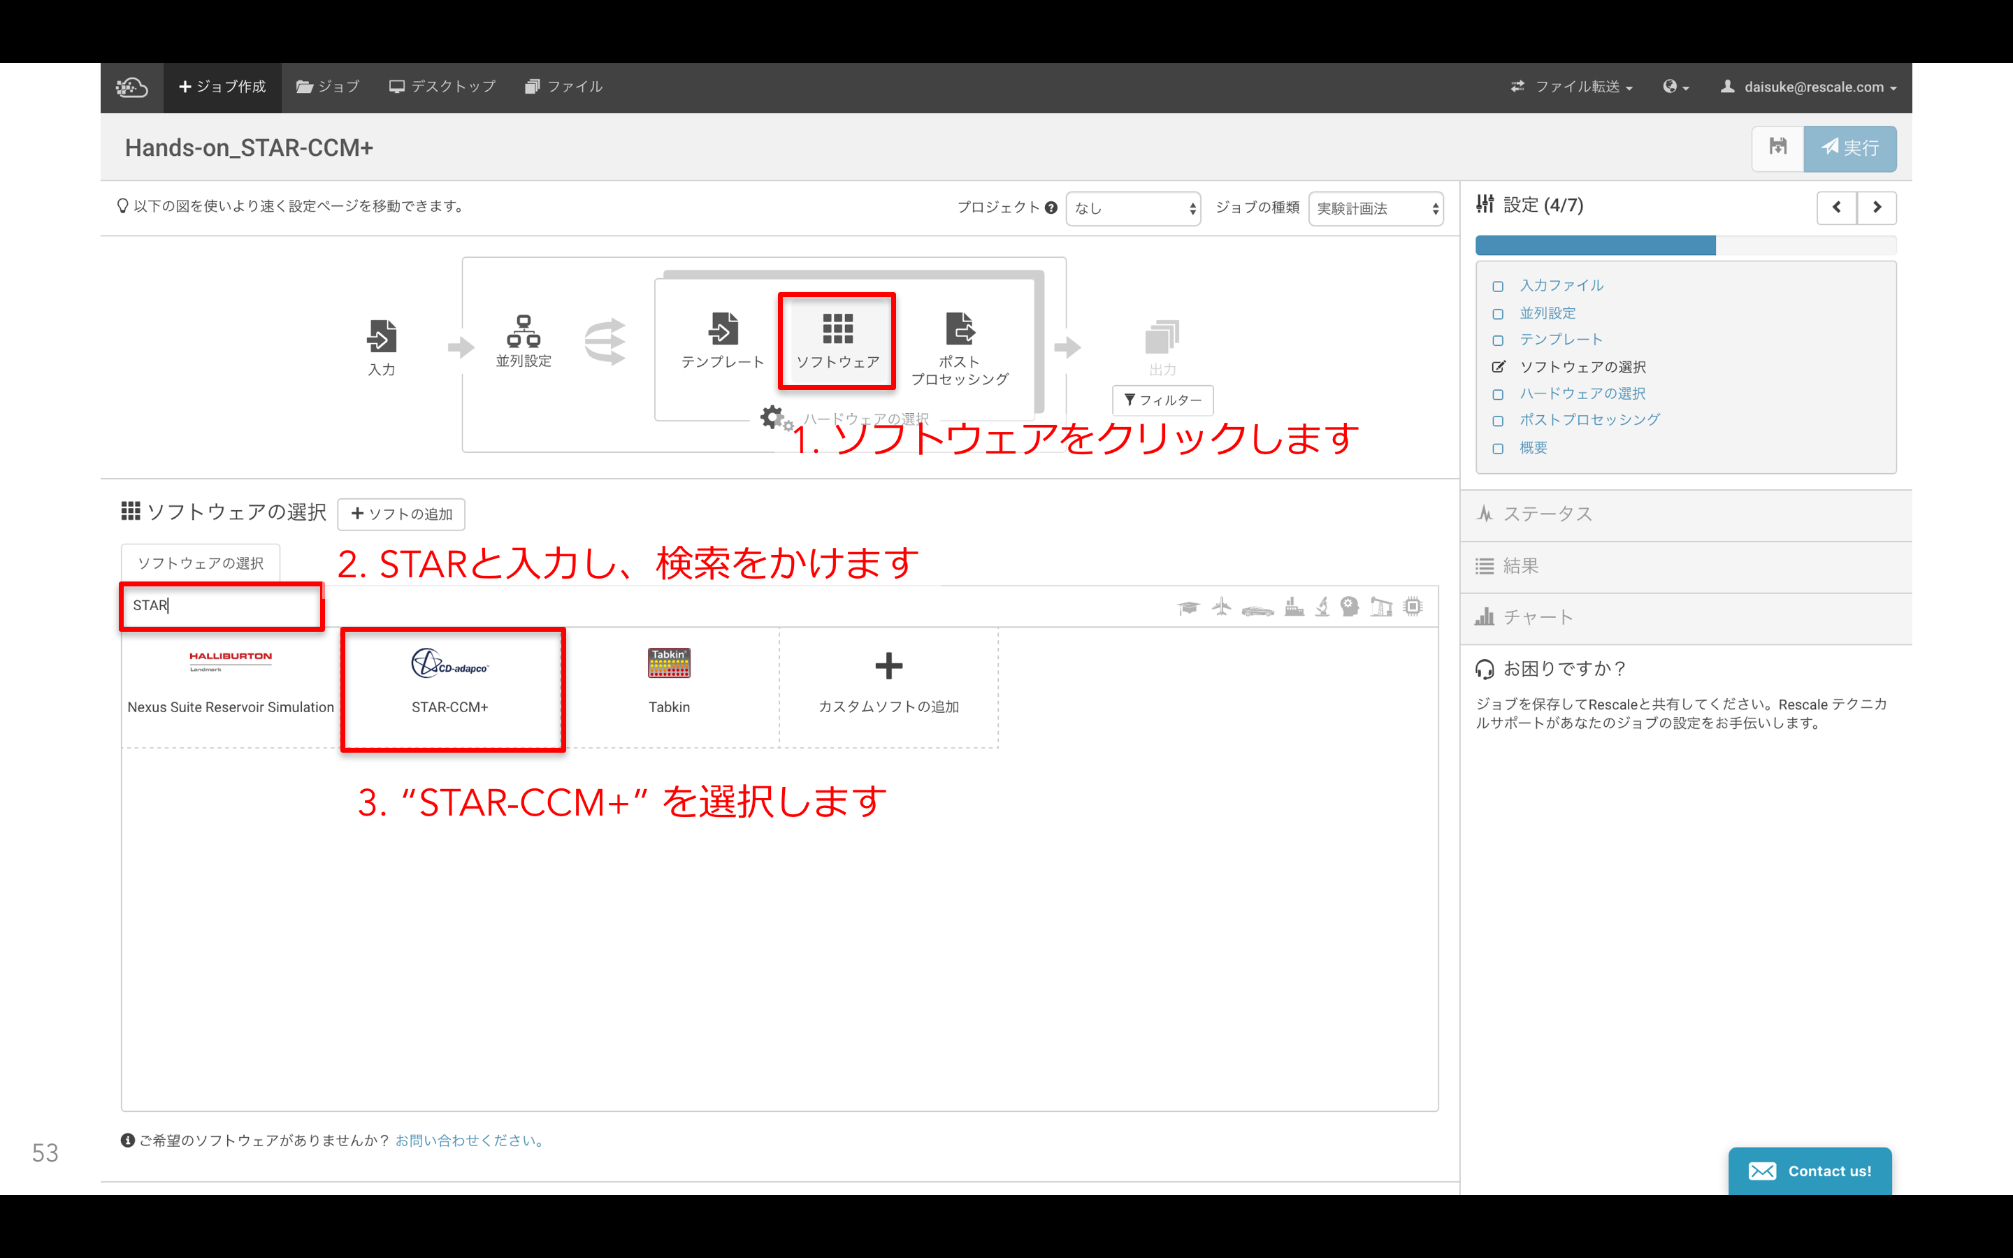Click the save job floppy disk icon
Screen dimensions: 2013x1258
point(1777,148)
